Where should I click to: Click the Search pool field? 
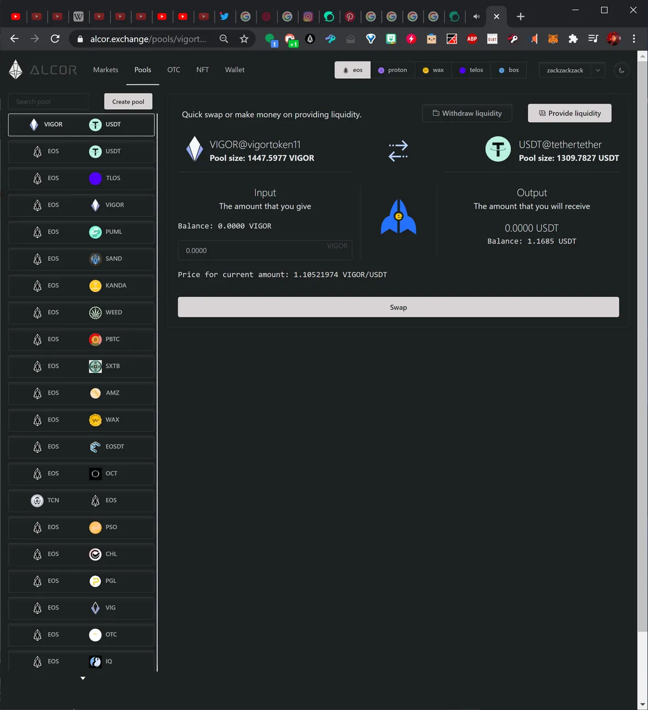[48, 102]
